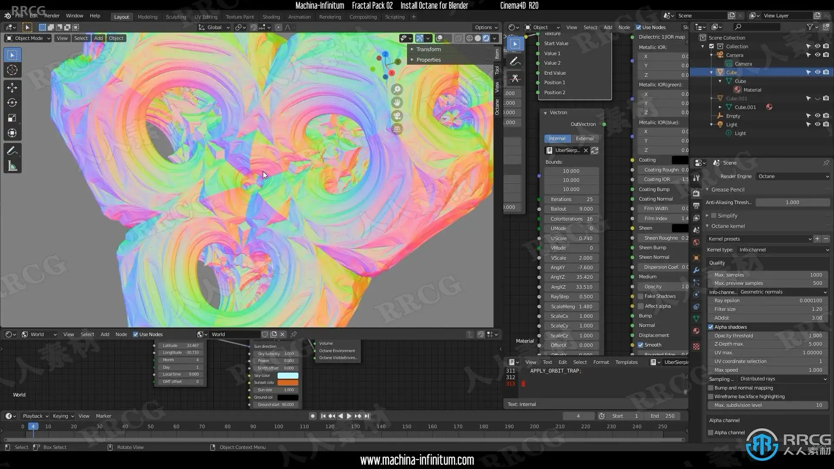Select the Rotate tool in the viewport toolbar

click(12, 103)
